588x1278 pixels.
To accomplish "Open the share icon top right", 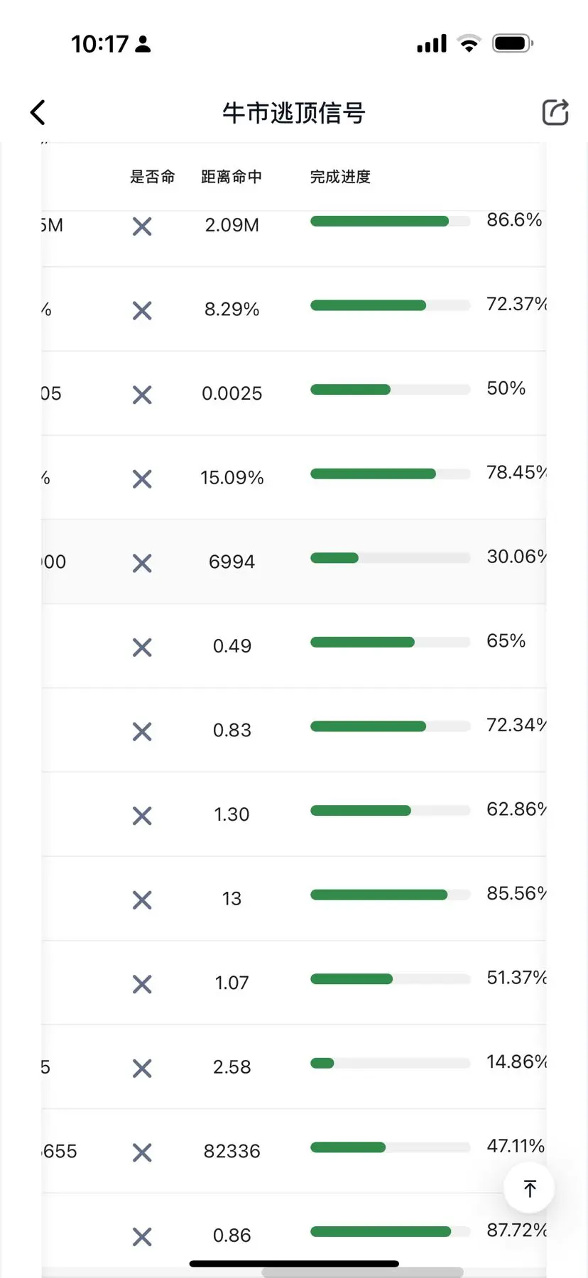I will tap(555, 112).
